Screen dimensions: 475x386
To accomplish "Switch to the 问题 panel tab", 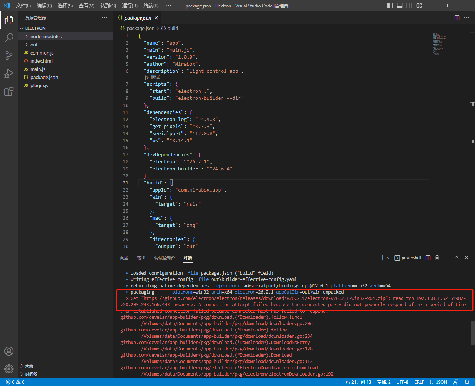I will pos(124,258).
